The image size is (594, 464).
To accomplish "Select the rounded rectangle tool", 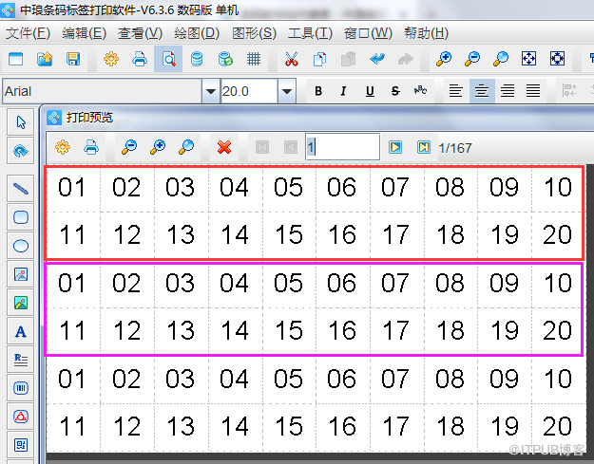I will point(21,217).
